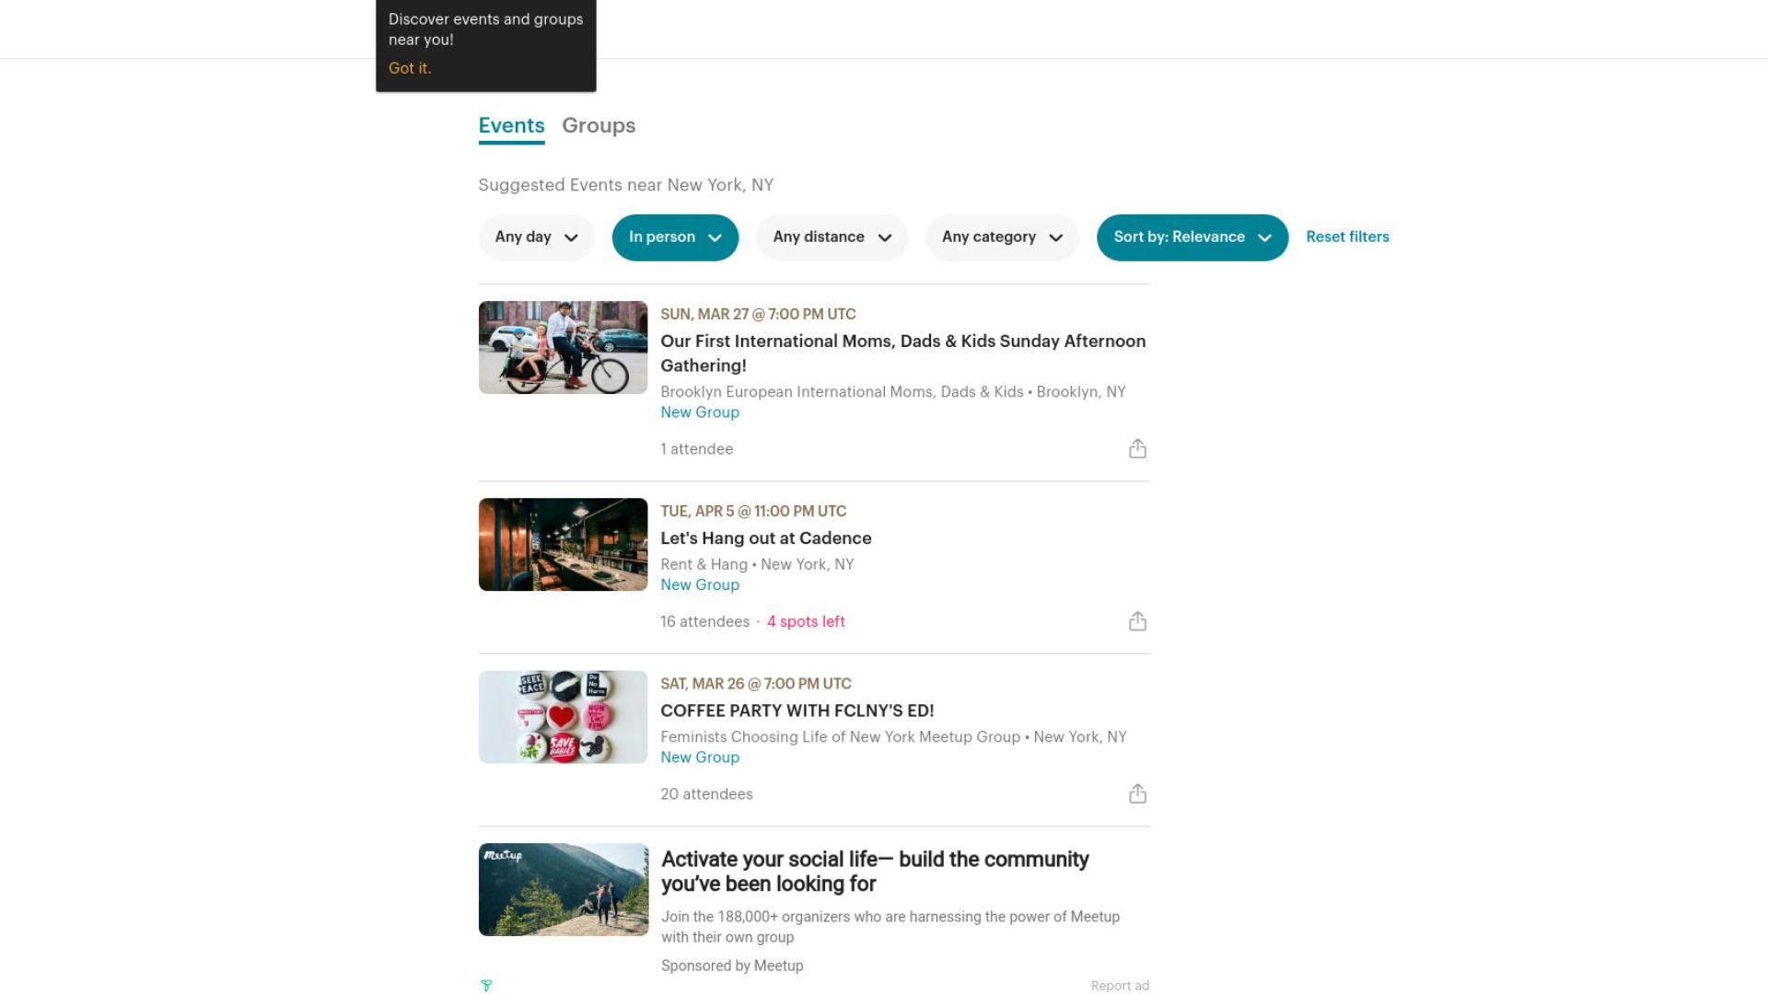Image resolution: width=1768 pixels, height=994 pixels.
Task: Share the Coffee Party with FCLNY's ED event
Action: [x=1137, y=793]
